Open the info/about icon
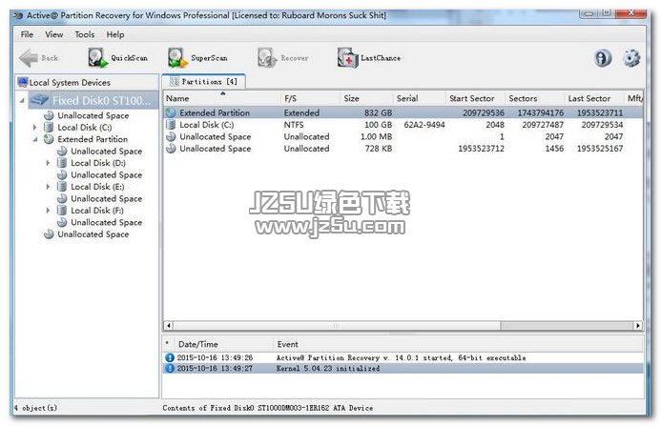661x426 pixels. (603, 58)
